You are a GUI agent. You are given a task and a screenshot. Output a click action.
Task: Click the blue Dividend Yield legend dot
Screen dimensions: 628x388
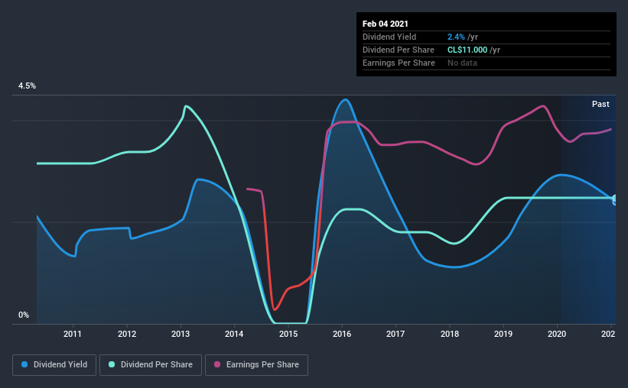(24, 364)
